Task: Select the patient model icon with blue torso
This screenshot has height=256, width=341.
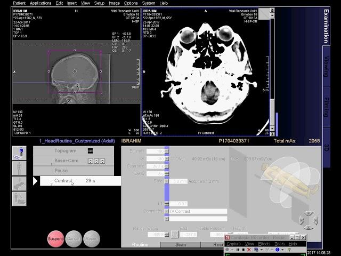Action: point(19,153)
